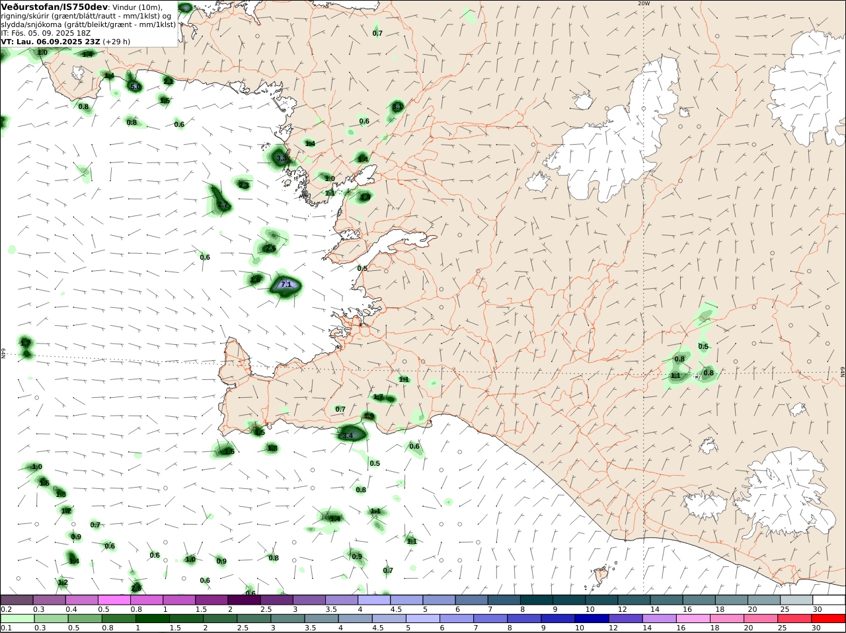
Task: Select the bright red swatch after 30 in lower legend
Action: click(x=829, y=618)
